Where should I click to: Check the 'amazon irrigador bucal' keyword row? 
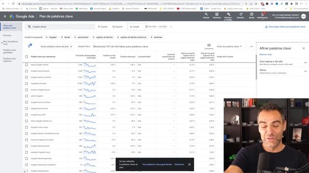coord(27,90)
